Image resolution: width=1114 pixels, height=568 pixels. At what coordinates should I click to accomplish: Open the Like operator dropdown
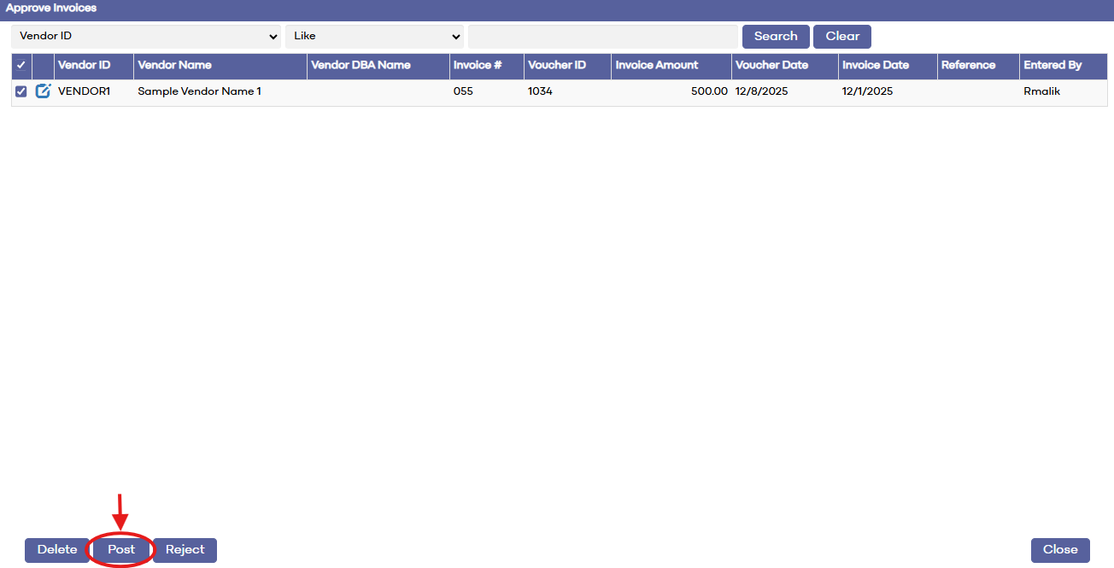point(374,37)
